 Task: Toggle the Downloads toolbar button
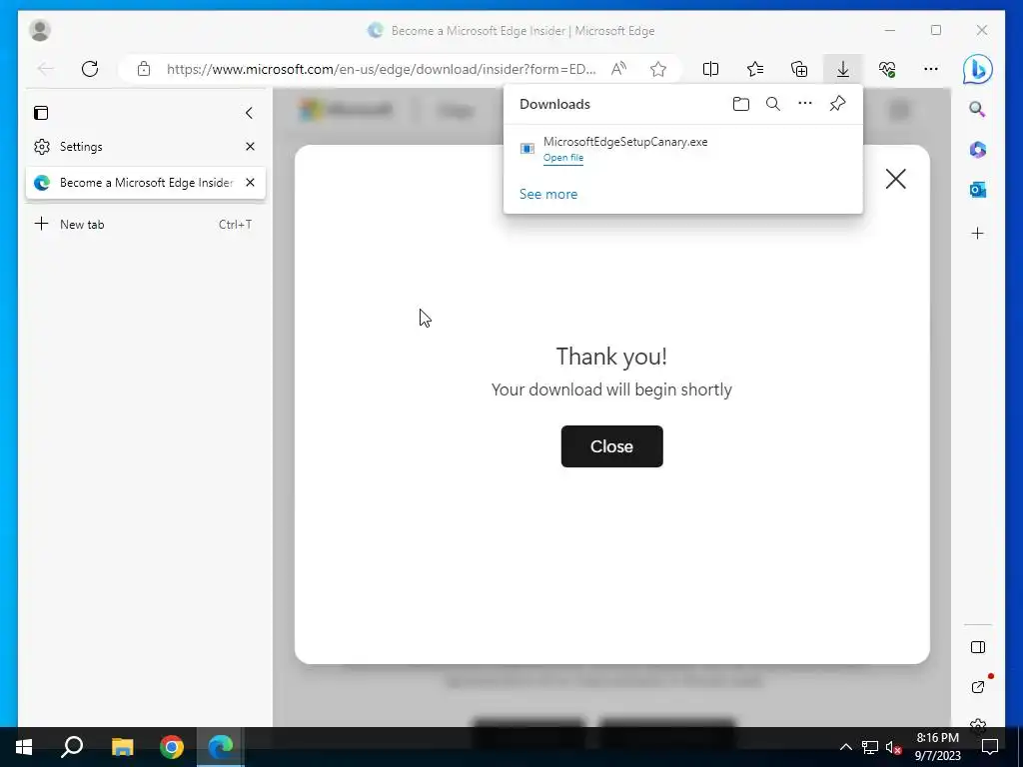[843, 69]
